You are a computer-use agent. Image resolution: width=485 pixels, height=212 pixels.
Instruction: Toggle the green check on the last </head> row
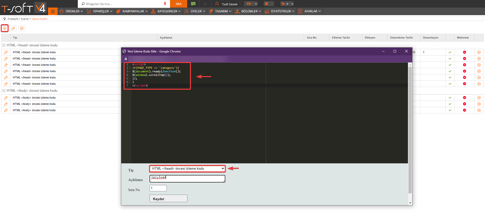[x=450, y=84]
